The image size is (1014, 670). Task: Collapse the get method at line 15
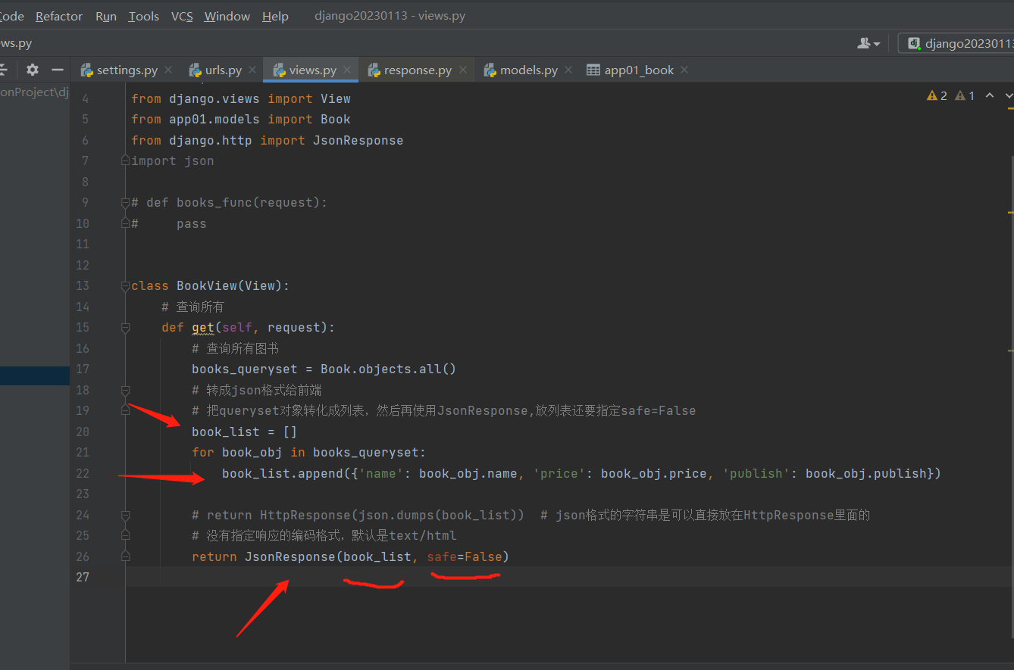coord(126,327)
